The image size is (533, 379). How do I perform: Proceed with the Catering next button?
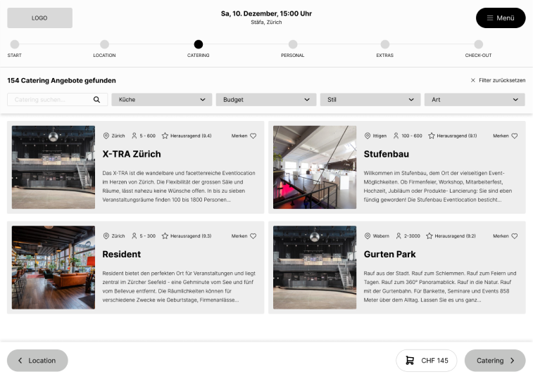pyautogui.click(x=495, y=361)
